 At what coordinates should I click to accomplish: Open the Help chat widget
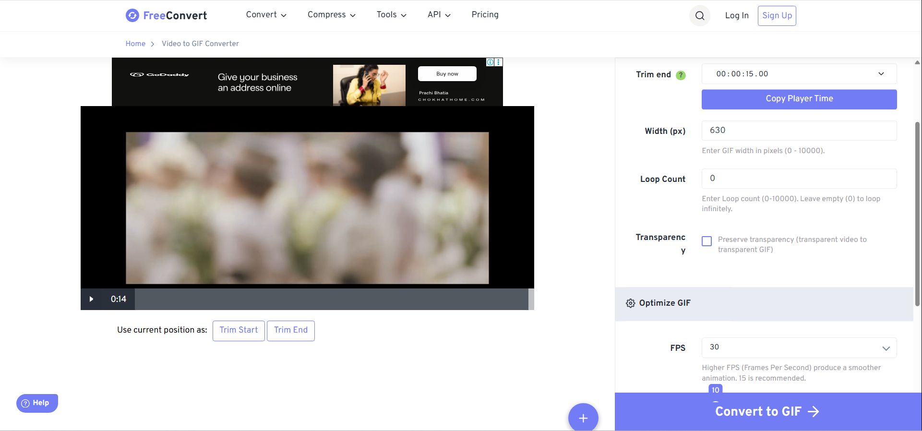tap(37, 403)
